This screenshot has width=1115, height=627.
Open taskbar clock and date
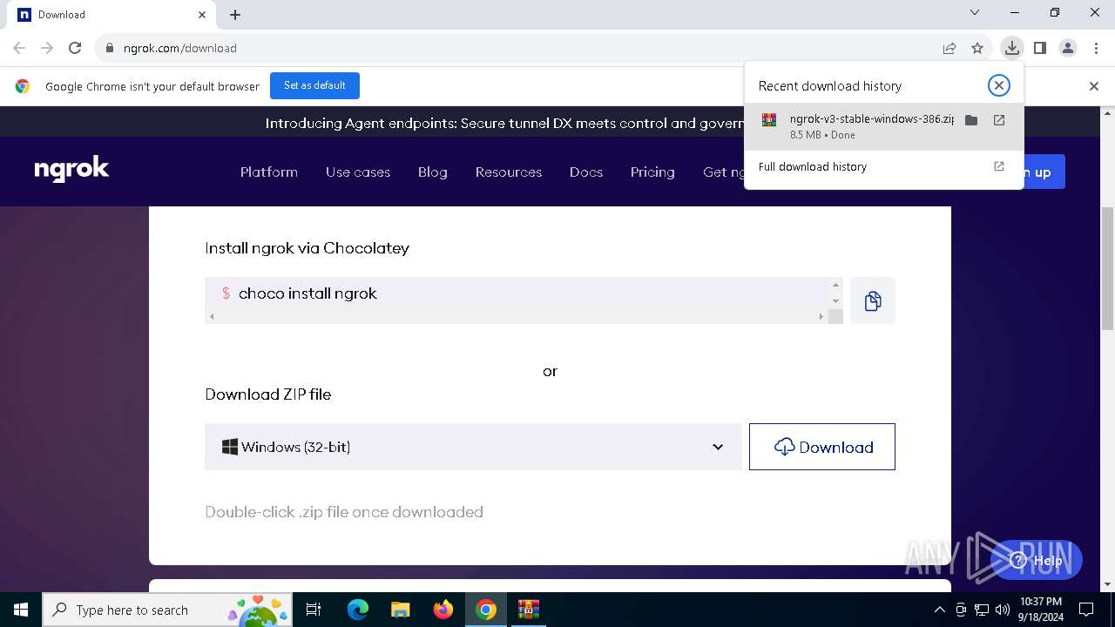[1041, 610]
